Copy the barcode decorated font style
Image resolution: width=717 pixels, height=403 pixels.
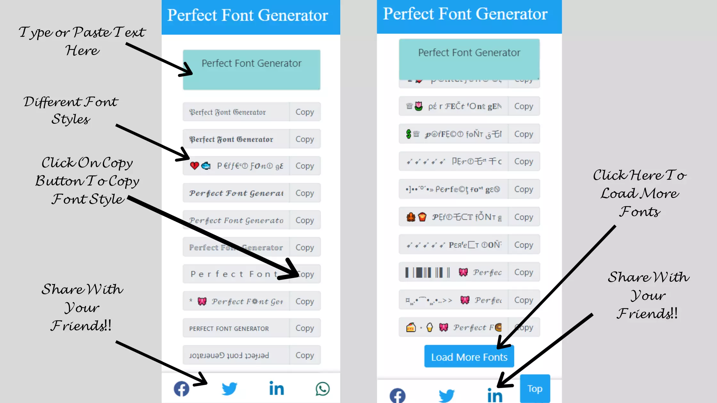tap(523, 272)
